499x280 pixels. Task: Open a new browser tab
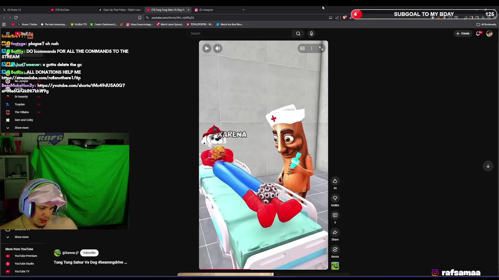pyautogui.click(x=244, y=10)
